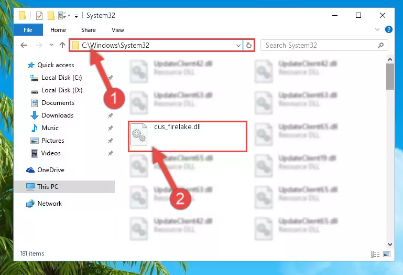Click the Forward navigation arrow
The height and width of the screenshot is (275, 403).
[x=39, y=45]
